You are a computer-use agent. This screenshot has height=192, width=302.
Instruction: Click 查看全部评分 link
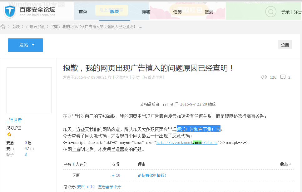109,187
